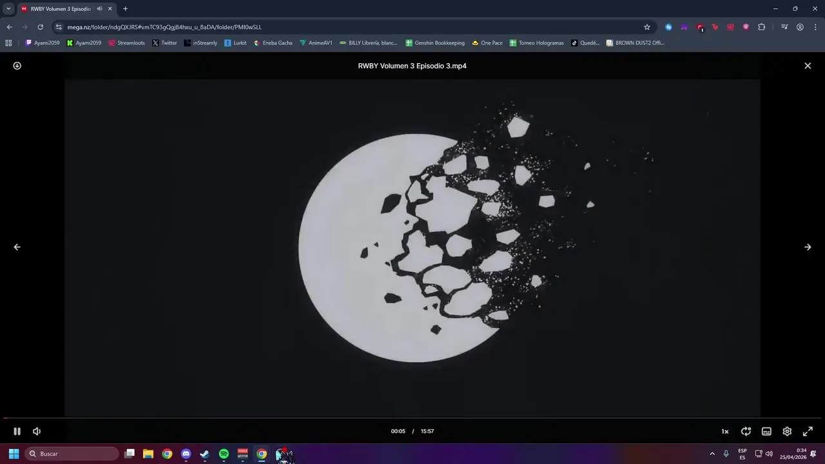Open the Twitter bookmark
Image resolution: width=825 pixels, height=464 pixels.
pyautogui.click(x=164, y=43)
